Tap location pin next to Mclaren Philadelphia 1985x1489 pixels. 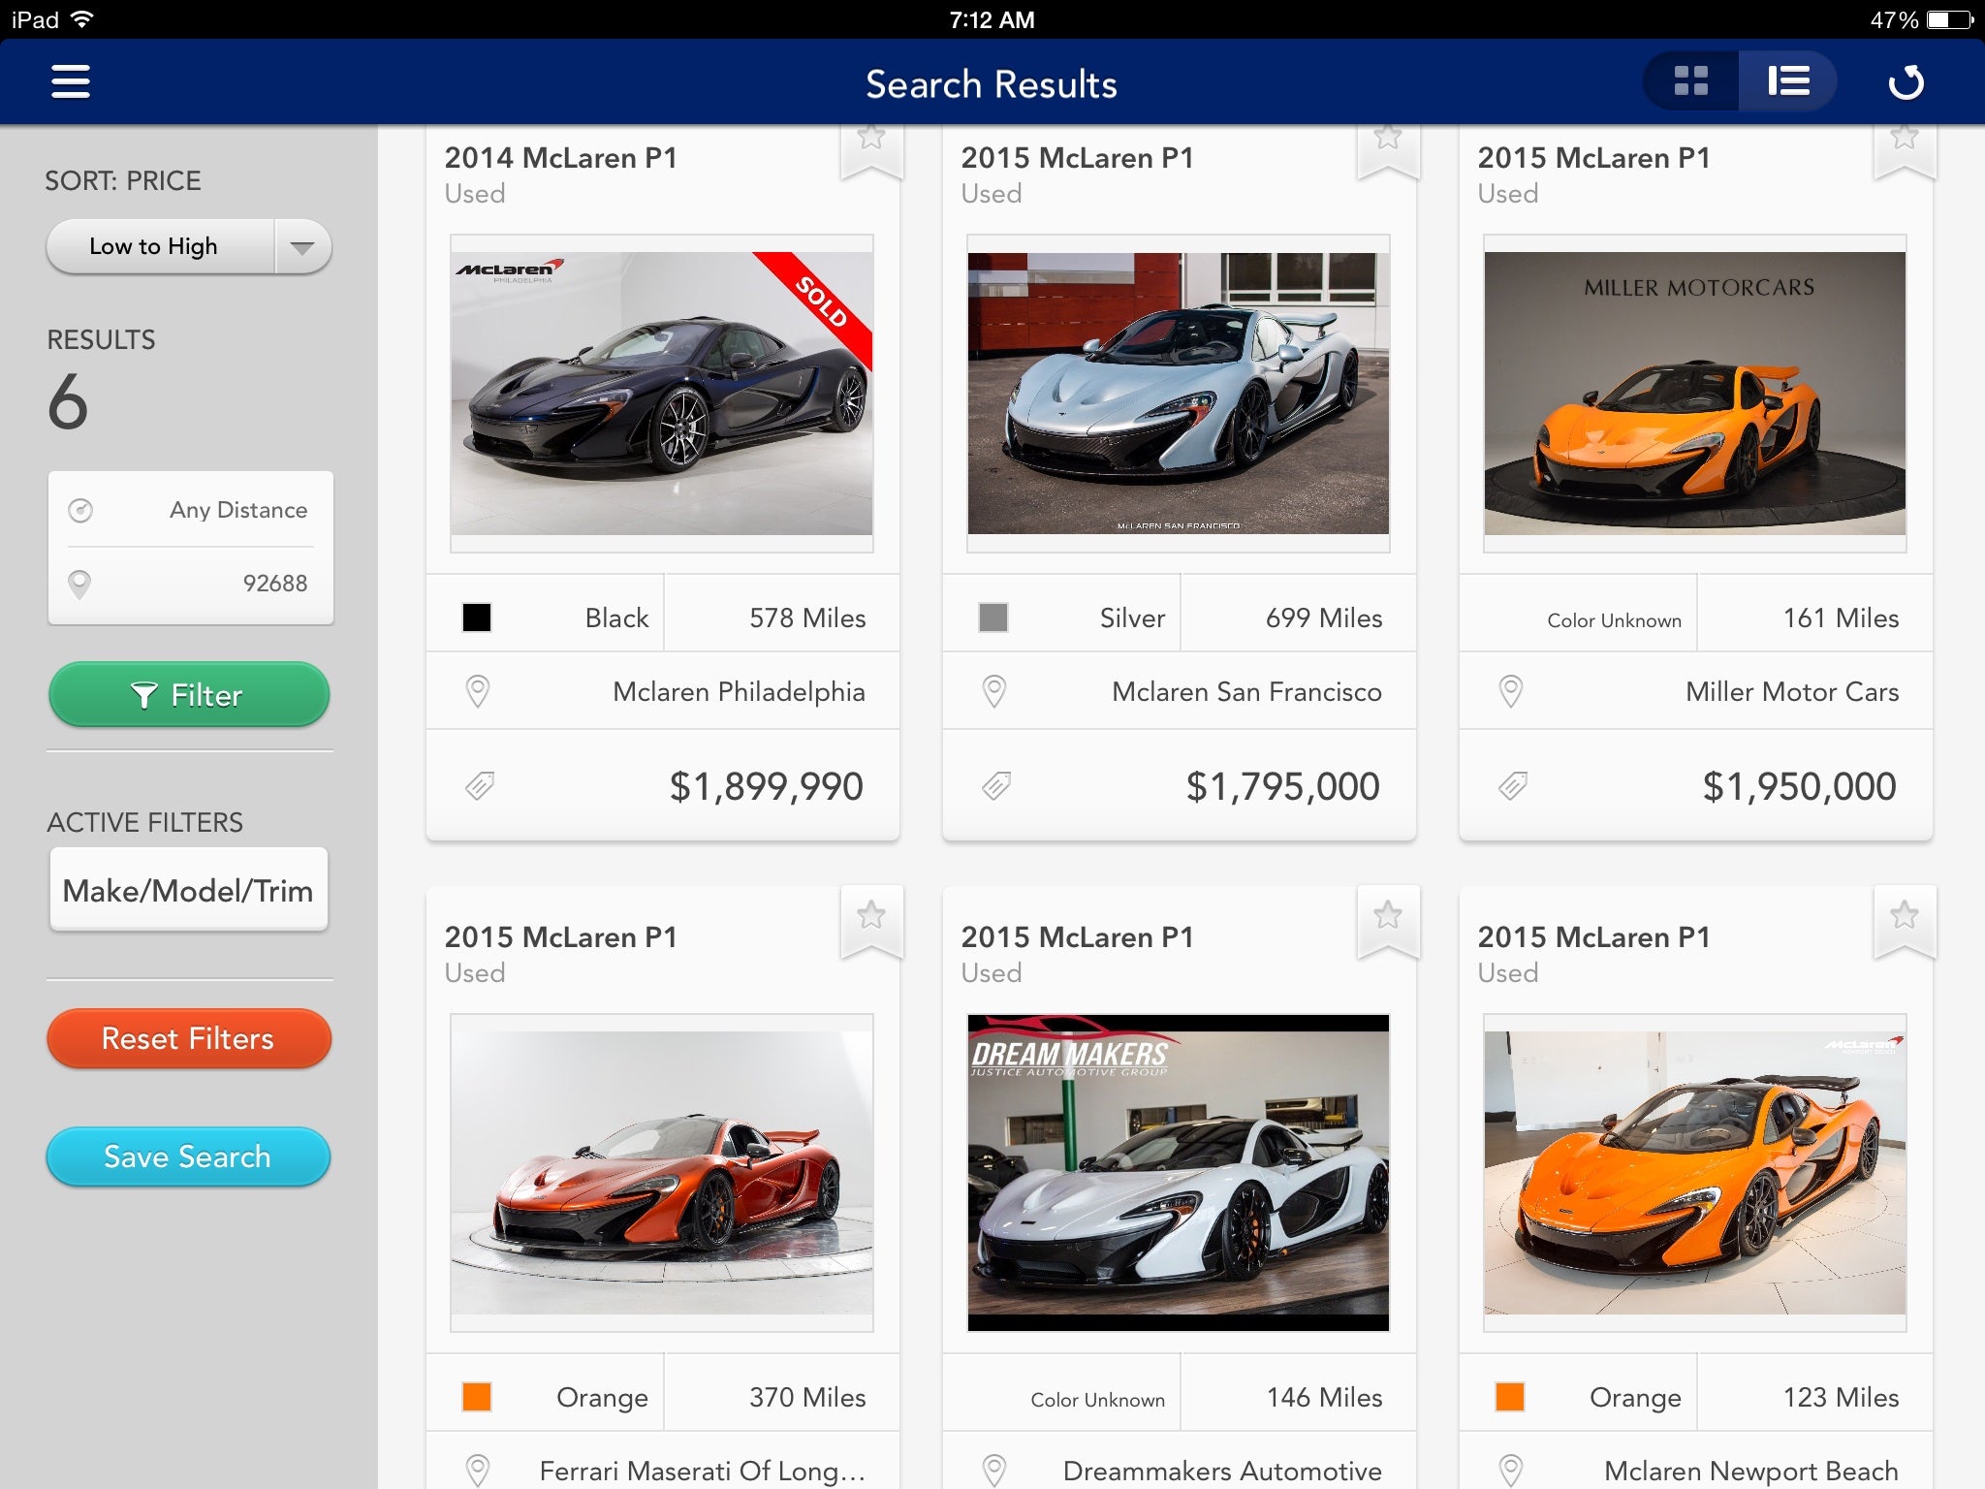(x=478, y=691)
